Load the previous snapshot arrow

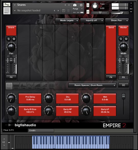(x=54, y=10)
